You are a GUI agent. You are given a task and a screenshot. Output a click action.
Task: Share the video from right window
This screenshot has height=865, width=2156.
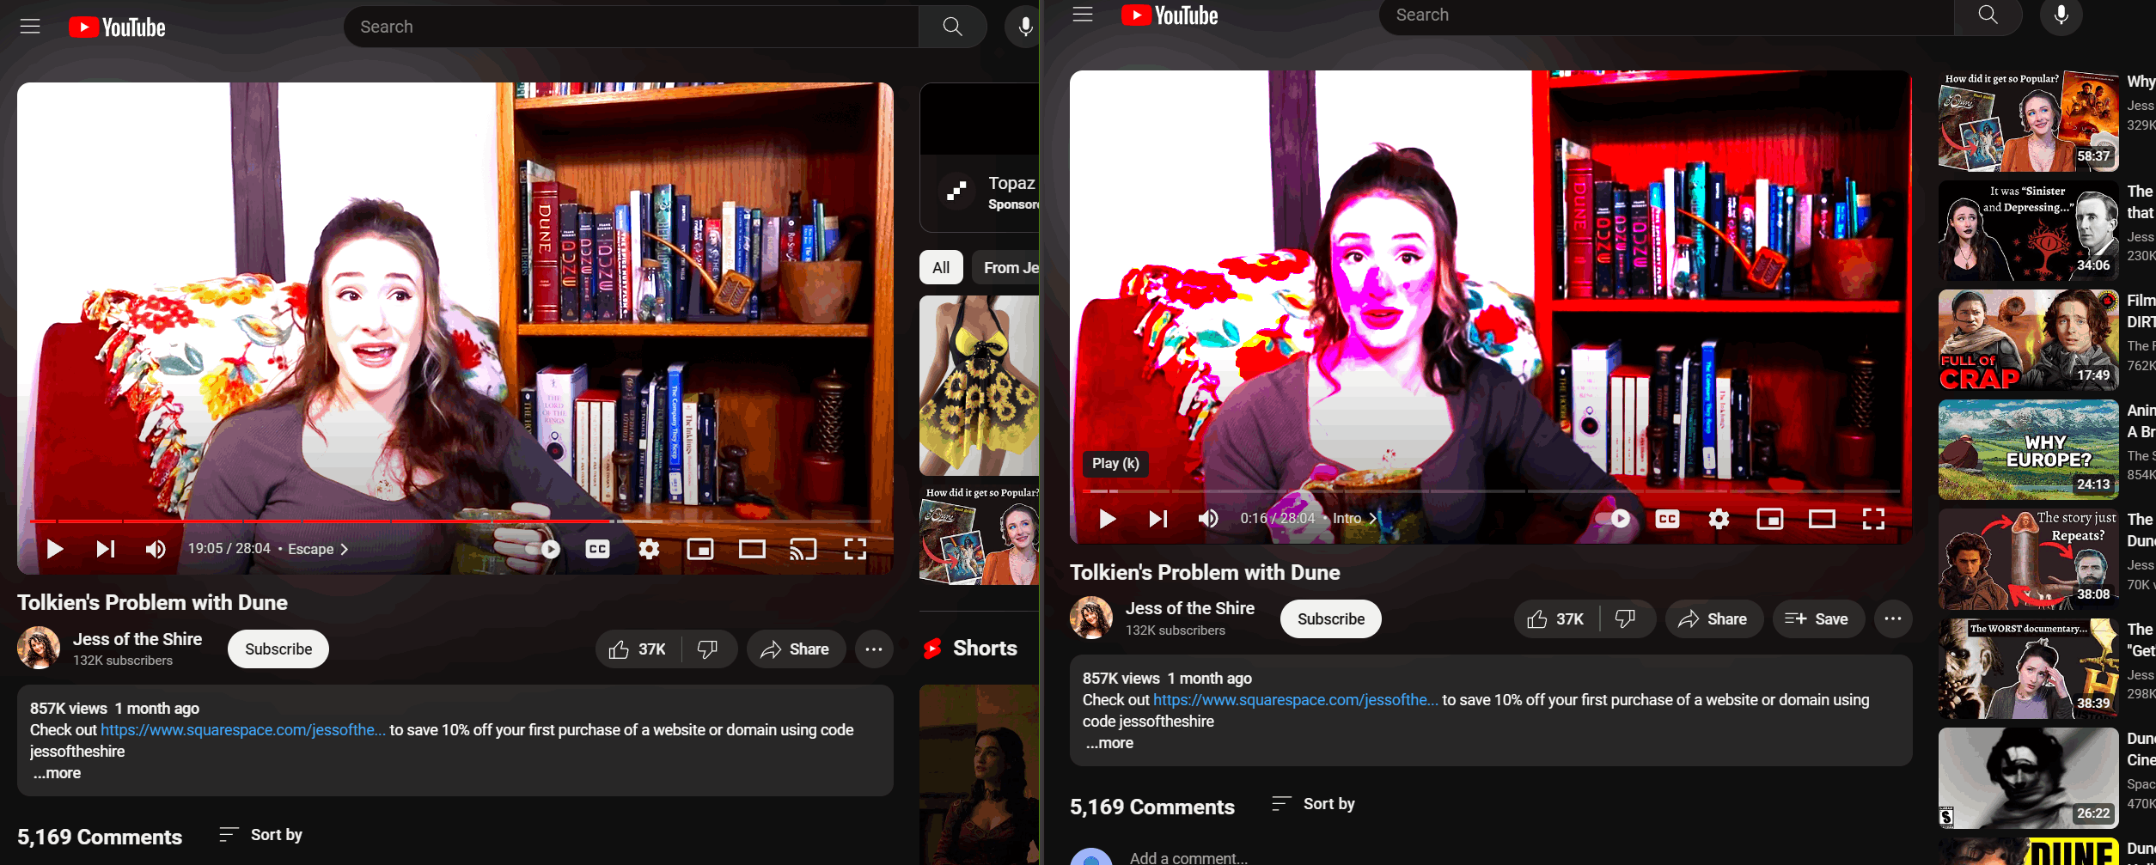[x=1713, y=619]
